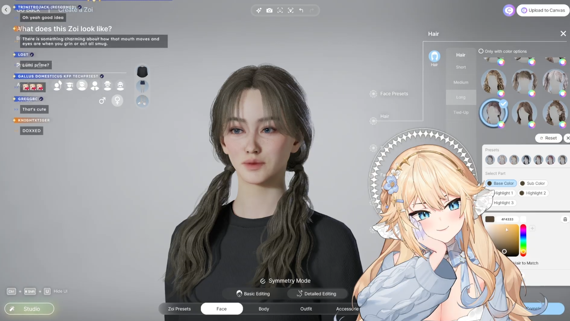Viewport: 570px width, 321px height.
Task: Click the sparkle auto-generate icon in top toolbar
Action: [259, 10]
